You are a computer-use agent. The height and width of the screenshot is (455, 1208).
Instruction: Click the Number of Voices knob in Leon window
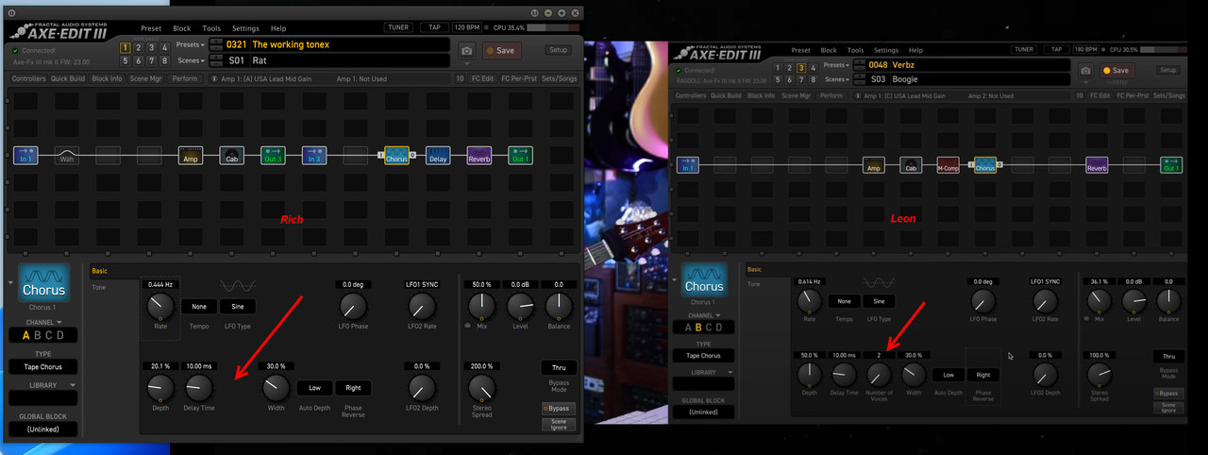(879, 375)
